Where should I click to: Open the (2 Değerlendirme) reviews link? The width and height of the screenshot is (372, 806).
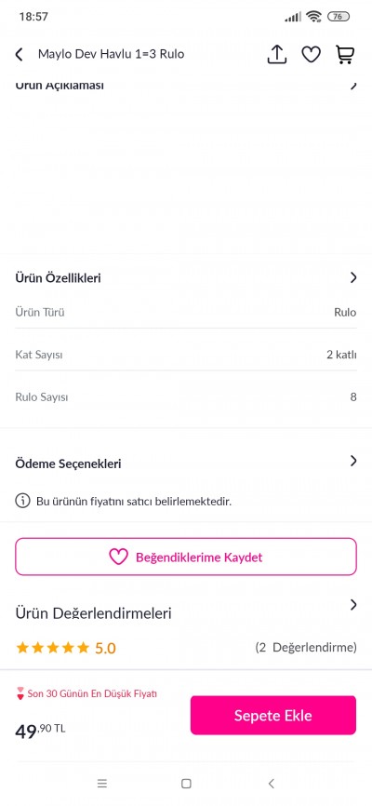pos(306,647)
